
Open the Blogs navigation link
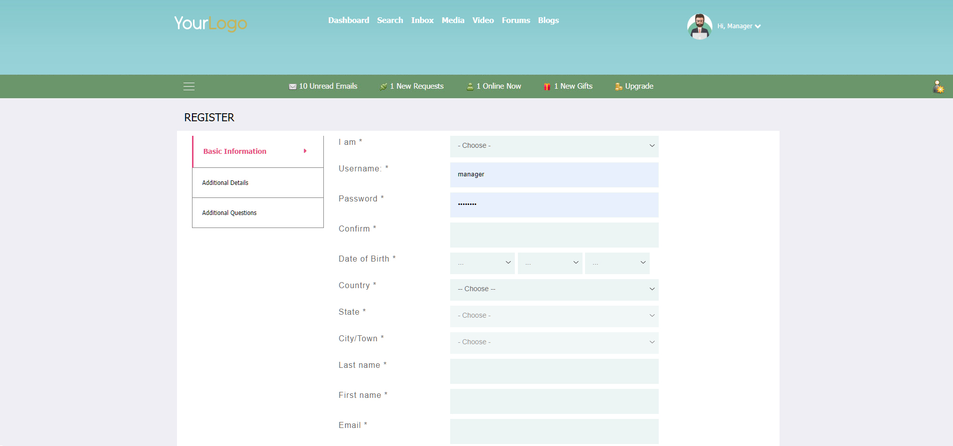point(548,21)
